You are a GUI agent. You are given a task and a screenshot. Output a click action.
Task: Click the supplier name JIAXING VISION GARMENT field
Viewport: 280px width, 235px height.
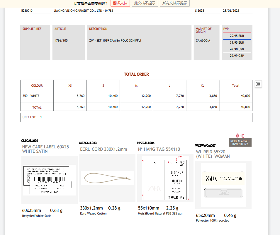[83, 11]
